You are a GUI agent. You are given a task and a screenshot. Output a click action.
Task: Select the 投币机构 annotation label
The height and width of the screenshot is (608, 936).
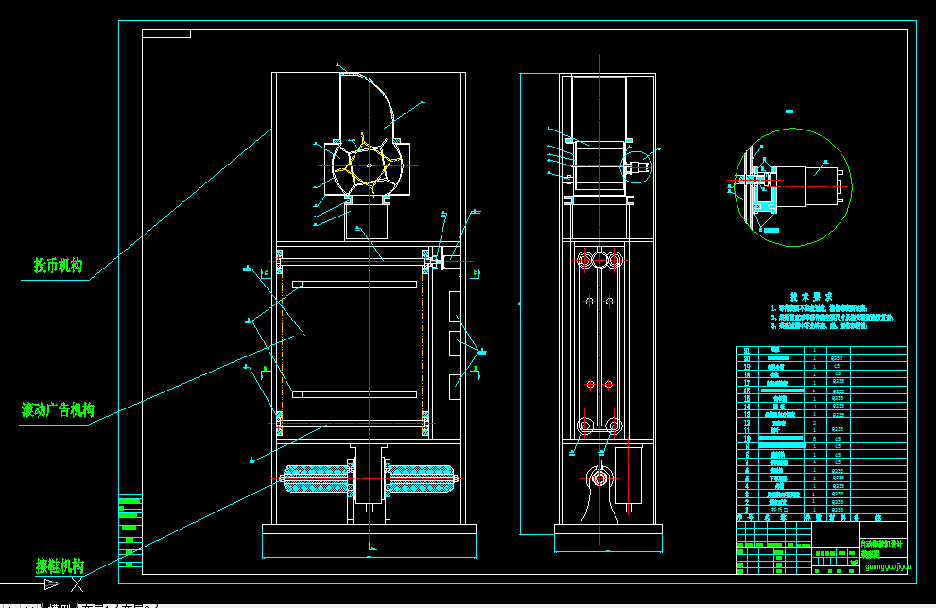pyautogui.click(x=58, y=266)
